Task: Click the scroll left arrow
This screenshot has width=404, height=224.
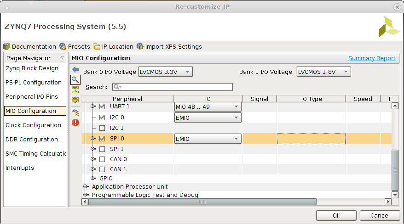Action: point(85,202)
